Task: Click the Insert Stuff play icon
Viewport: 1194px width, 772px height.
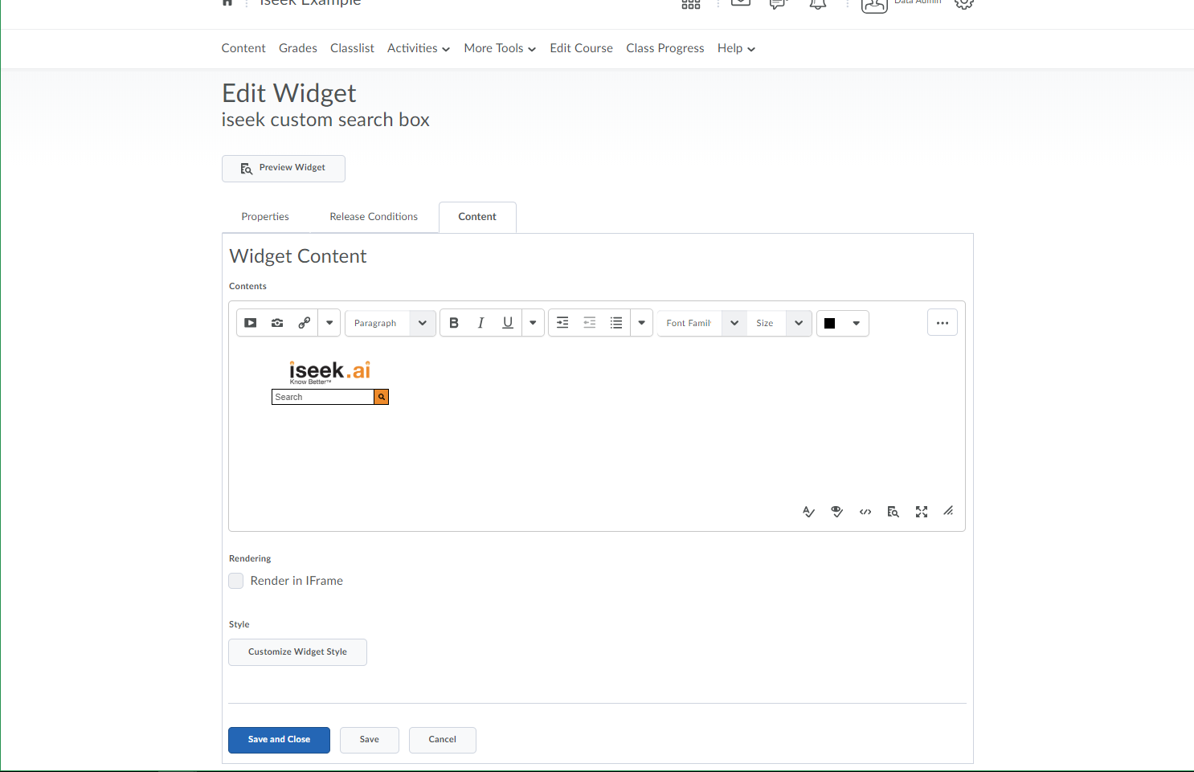Action: click(x=251, y=323)
